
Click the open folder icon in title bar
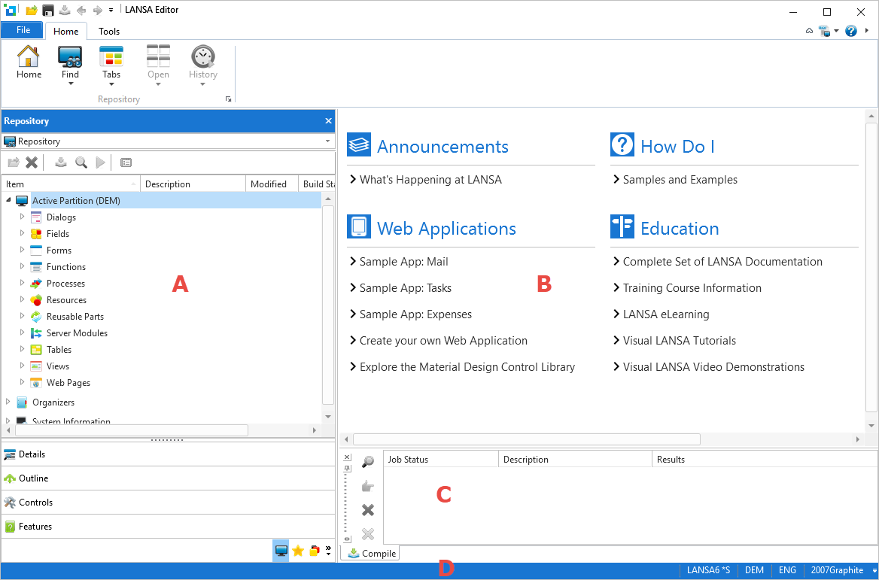[32, 10]
